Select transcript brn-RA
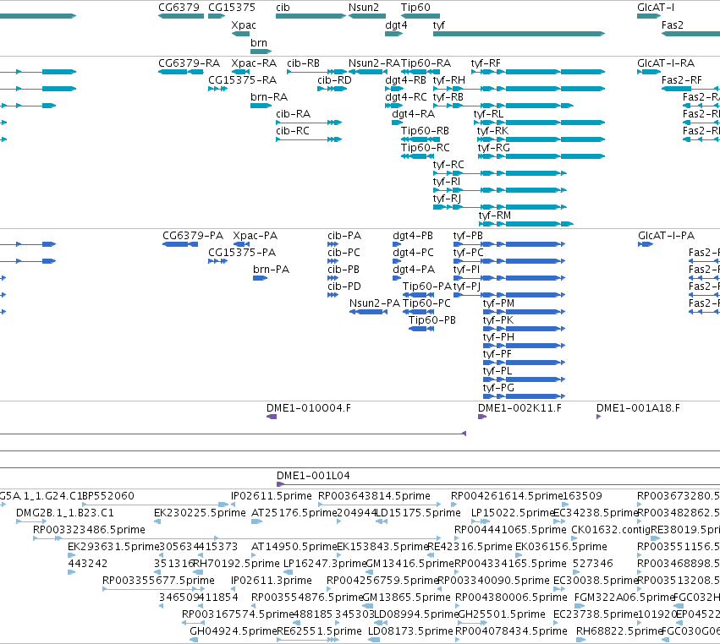 261,106
